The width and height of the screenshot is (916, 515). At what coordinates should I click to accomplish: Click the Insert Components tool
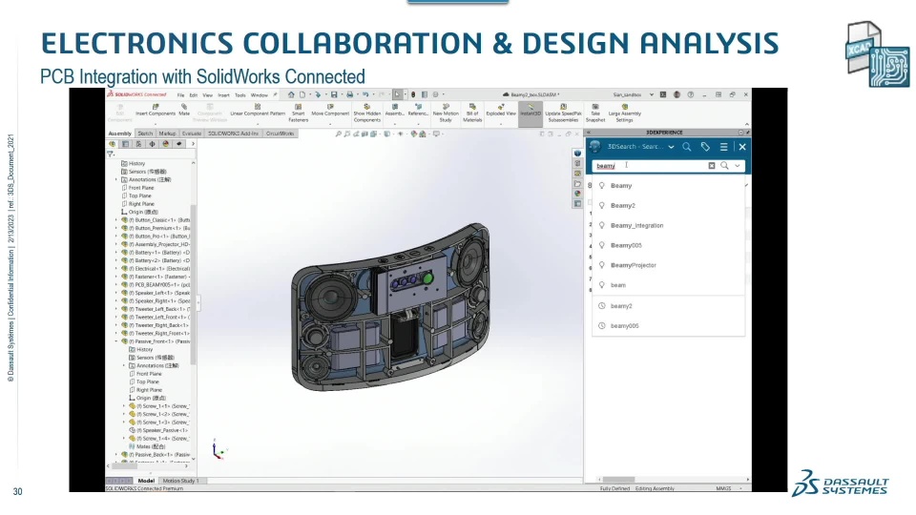click(x=156, y=111)
